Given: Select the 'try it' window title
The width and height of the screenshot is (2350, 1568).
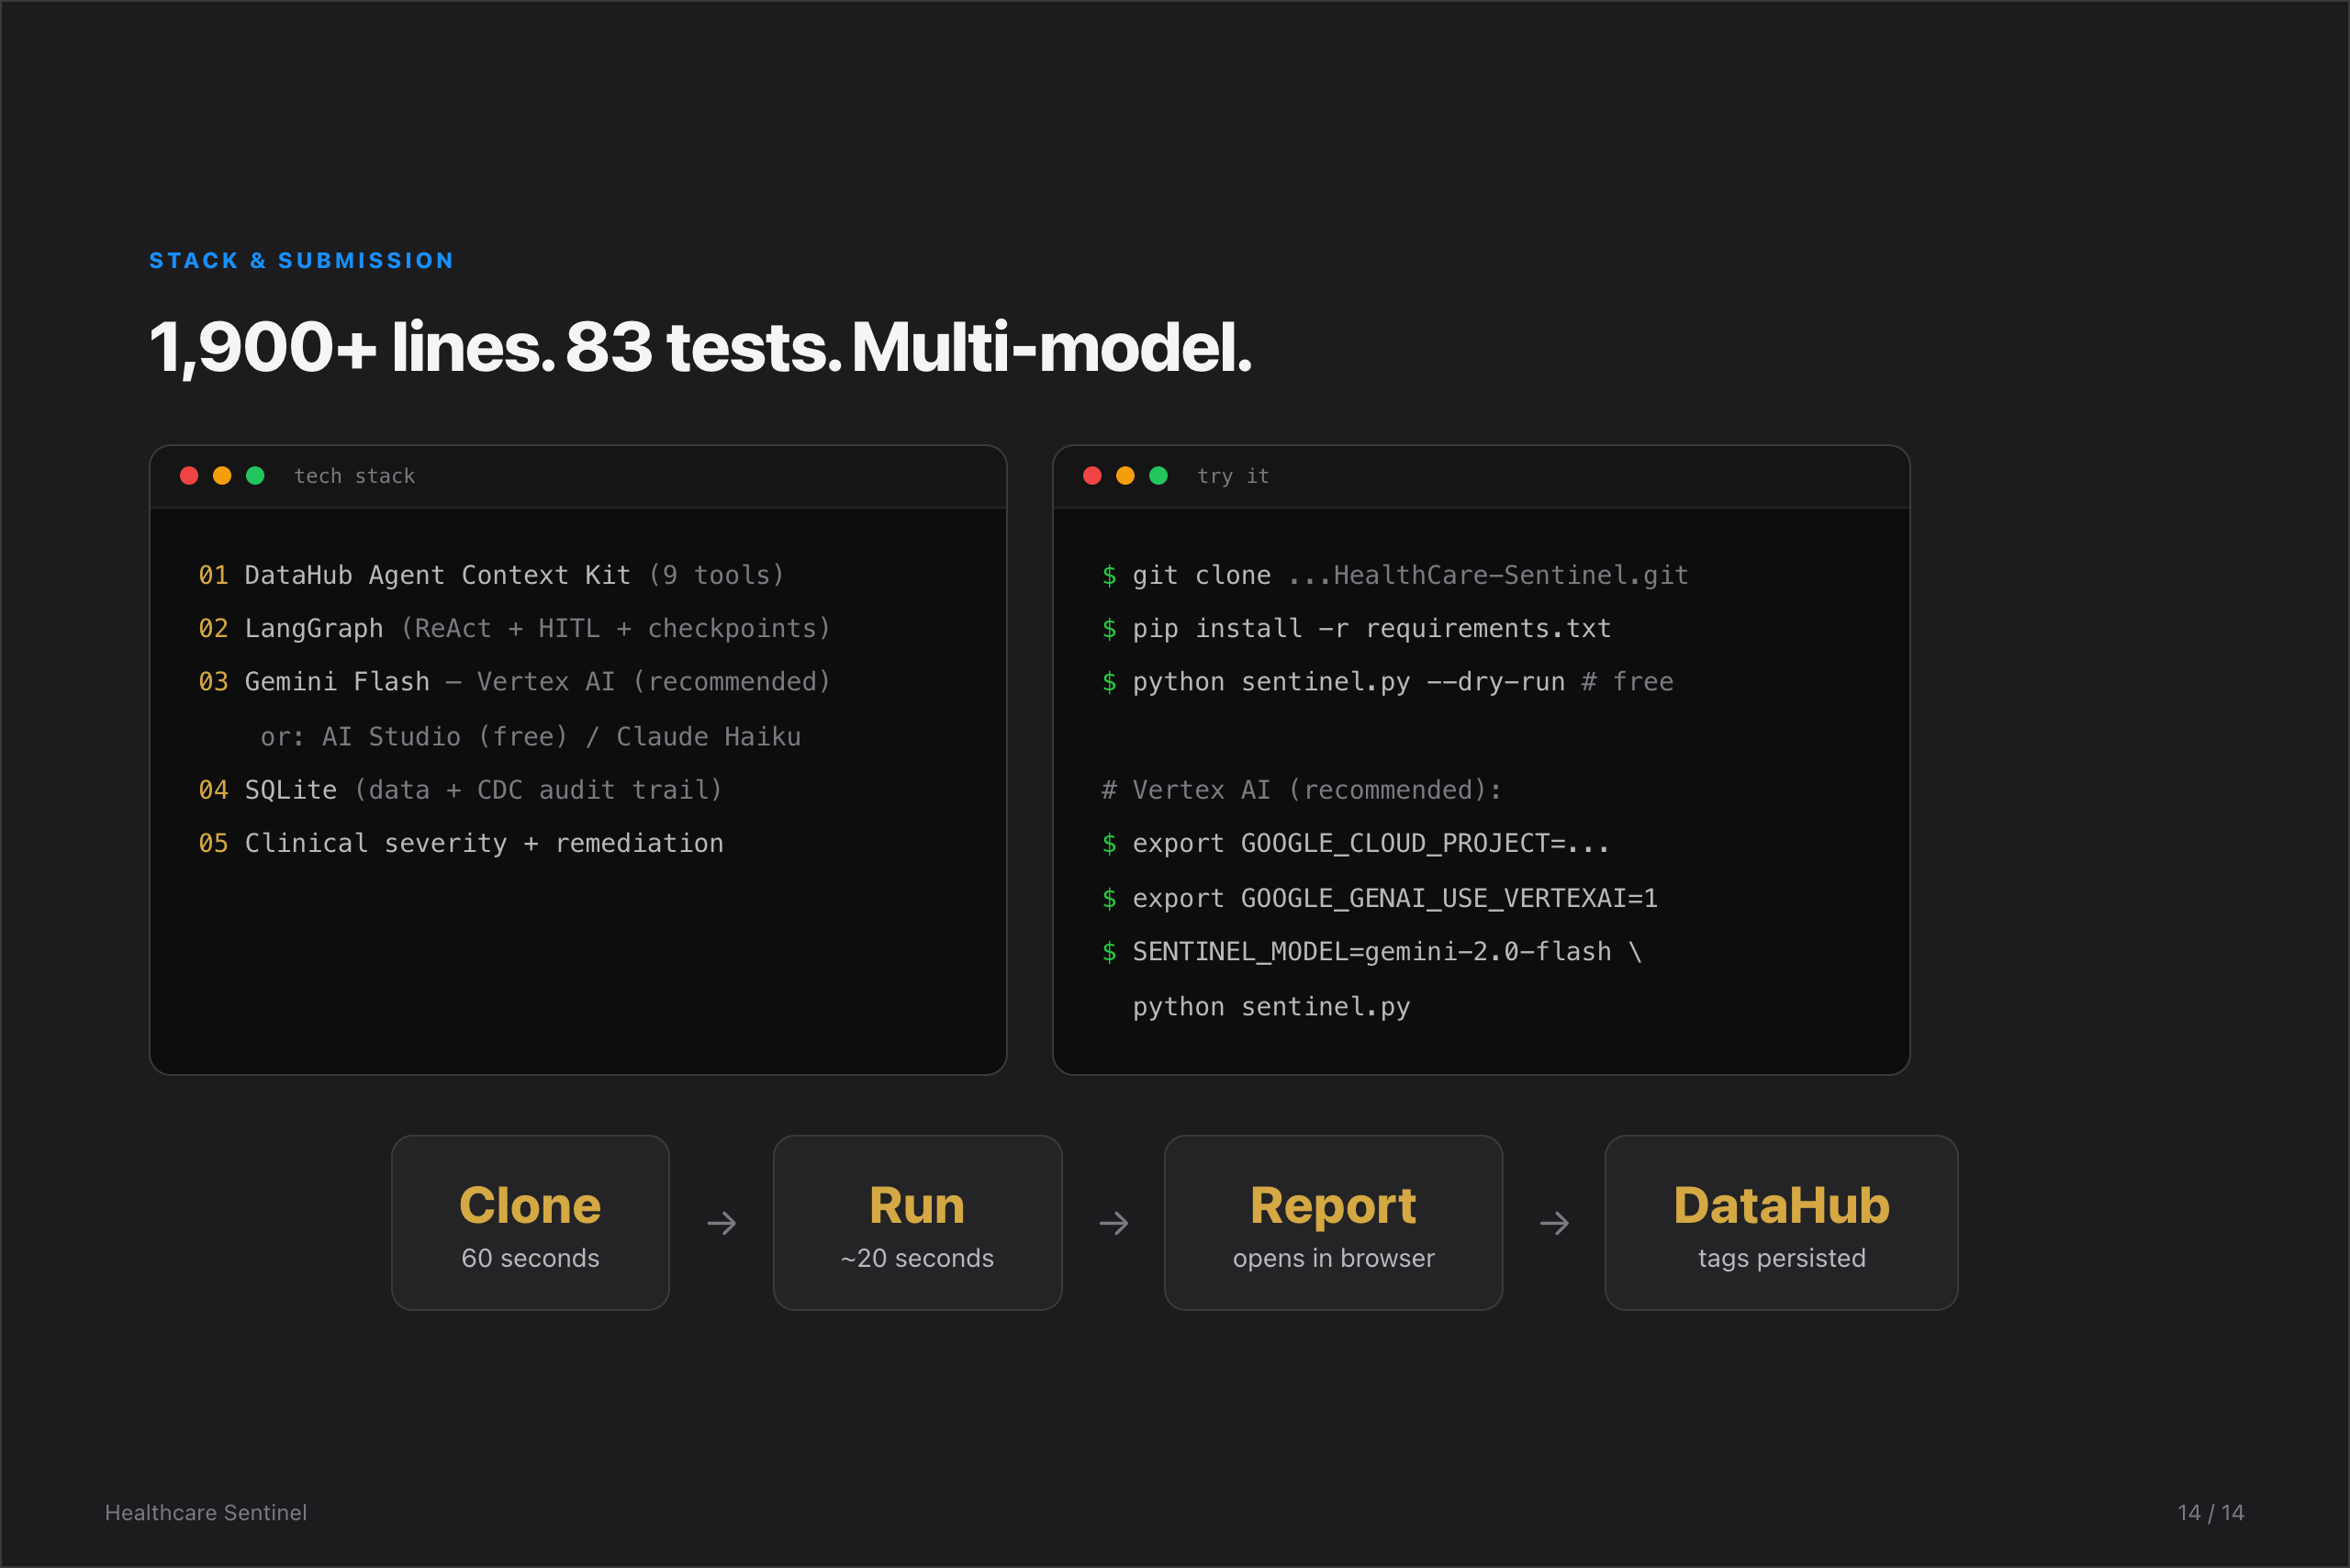Looking at the screenshot, I should [1233, 476].
